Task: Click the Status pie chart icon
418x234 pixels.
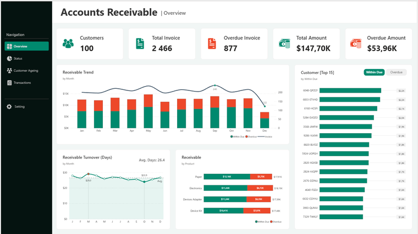Action: [9, 58]
